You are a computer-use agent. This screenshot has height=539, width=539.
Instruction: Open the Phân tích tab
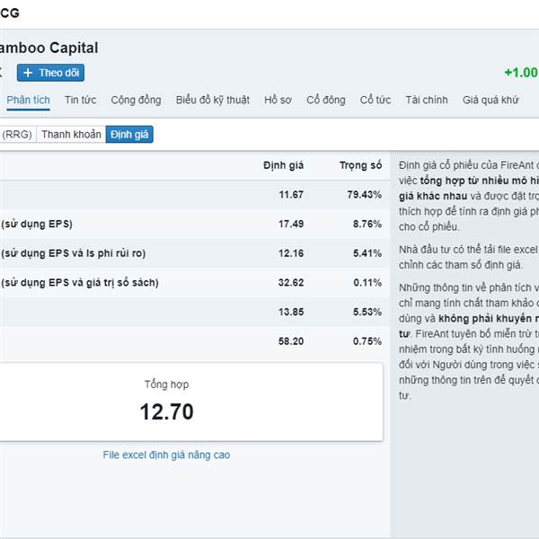[x=28, y=100]
